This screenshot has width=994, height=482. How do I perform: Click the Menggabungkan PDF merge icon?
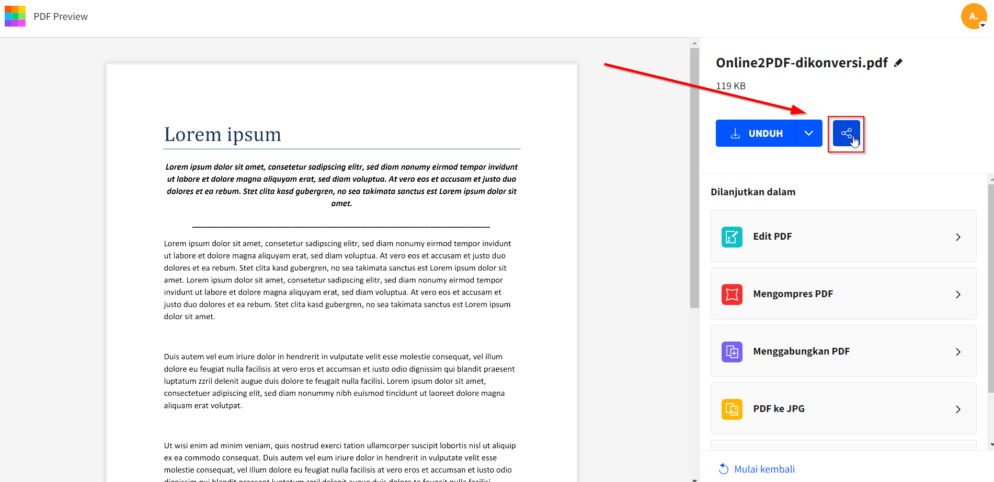(732, 351)
